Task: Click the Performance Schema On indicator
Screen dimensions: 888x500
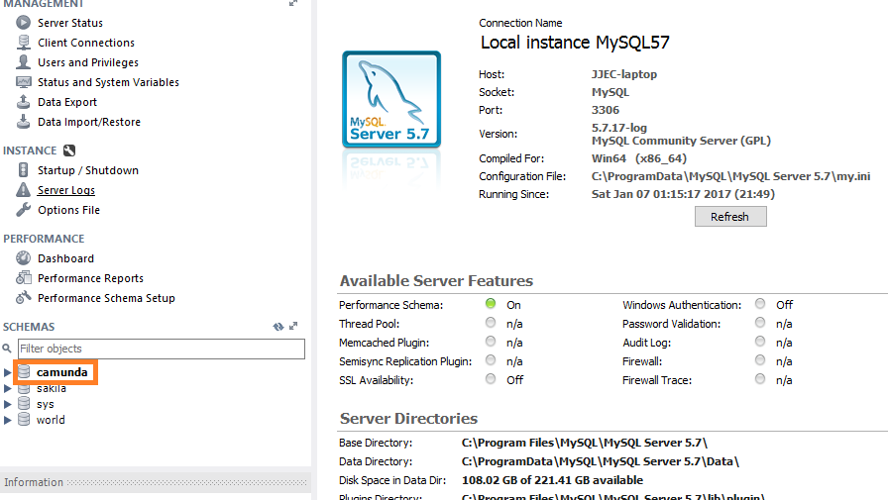Action: coord(491,304)
